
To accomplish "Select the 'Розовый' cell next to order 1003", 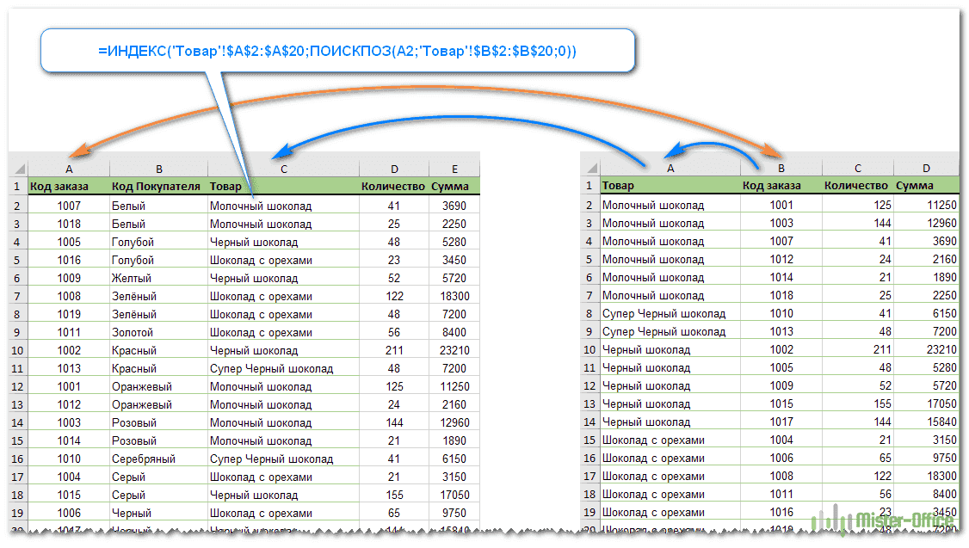I will tap(159, 422).
